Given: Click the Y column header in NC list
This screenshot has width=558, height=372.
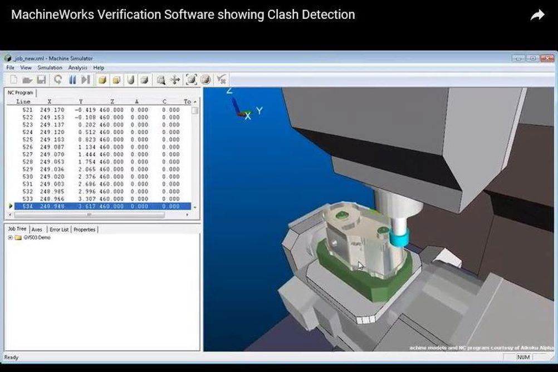Looking at the screenshot, I should tap(81, 102).
